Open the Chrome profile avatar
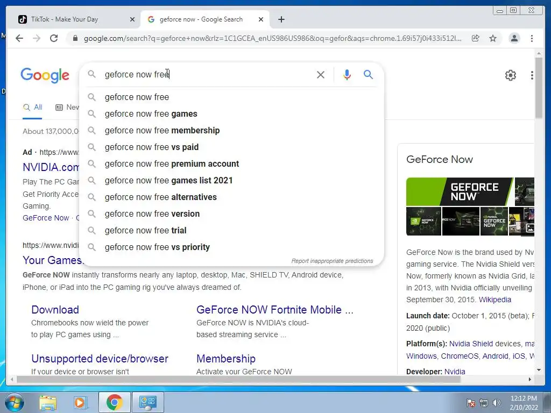This screenshot has width=551, height=413. coord(514,38)
